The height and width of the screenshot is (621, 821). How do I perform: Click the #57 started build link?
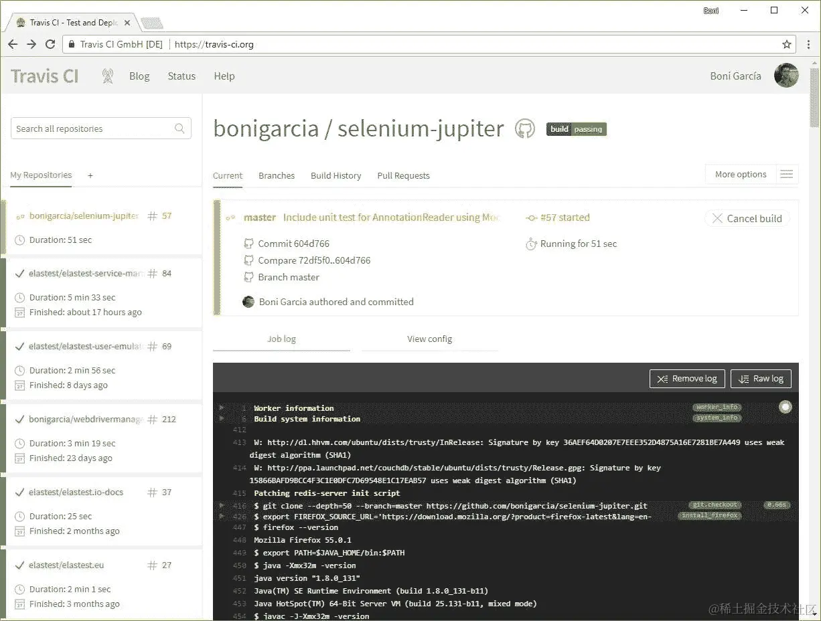point(565,217)
